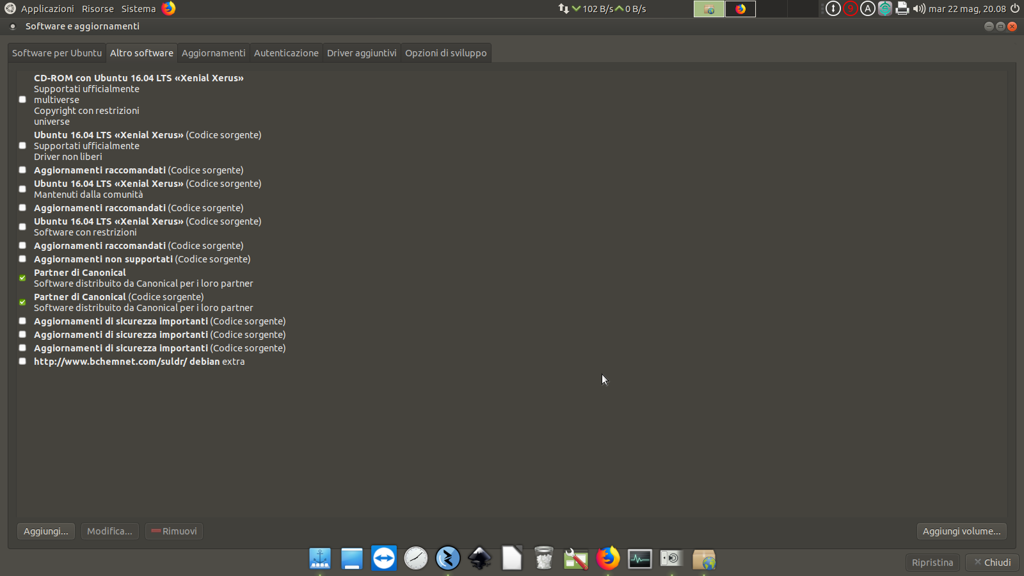1024x576 pixels.
Task: Switch to 'Driver aggiuntivi' tab
Action: click(x=362, y=53)
